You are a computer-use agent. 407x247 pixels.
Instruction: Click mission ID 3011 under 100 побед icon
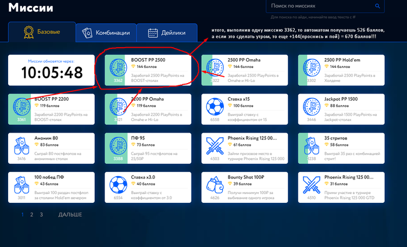(x=22, y=198)
